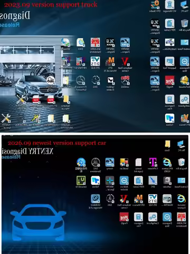
Task: Click Diagnosis Stop on the top desktop
Action: [x=184, y=61]
